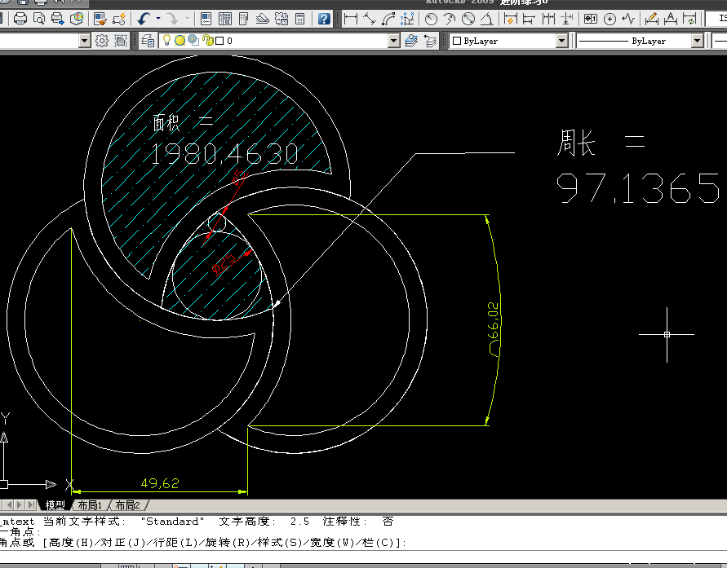
Task: Open Plot Preview
Action: [x=39, y=19]
